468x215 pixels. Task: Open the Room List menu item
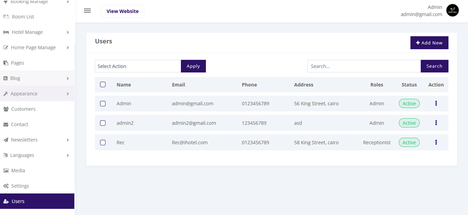[x=23, y=17]
